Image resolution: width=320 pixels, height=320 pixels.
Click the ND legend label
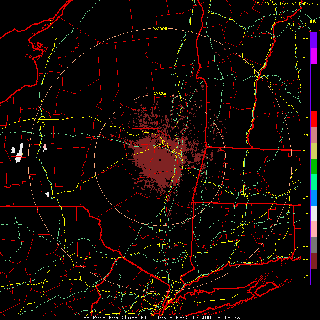305,277
